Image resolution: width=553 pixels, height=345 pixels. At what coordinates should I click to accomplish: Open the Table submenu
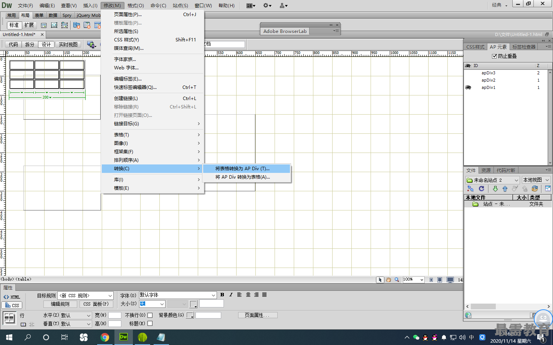pos(153,135)
